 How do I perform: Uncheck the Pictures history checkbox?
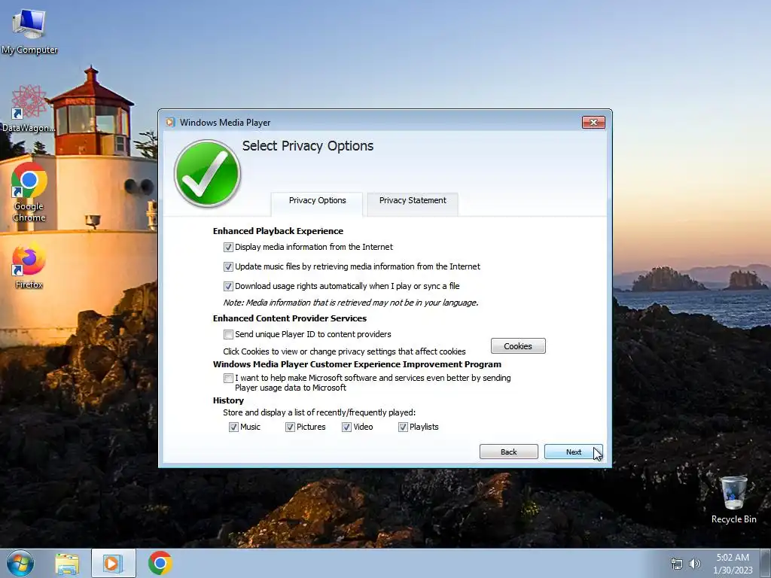pos(290,427)
